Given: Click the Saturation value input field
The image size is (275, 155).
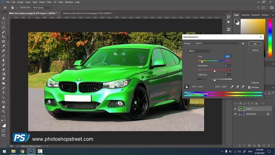Looking at the screenshot, I should [x=227, y=65].
